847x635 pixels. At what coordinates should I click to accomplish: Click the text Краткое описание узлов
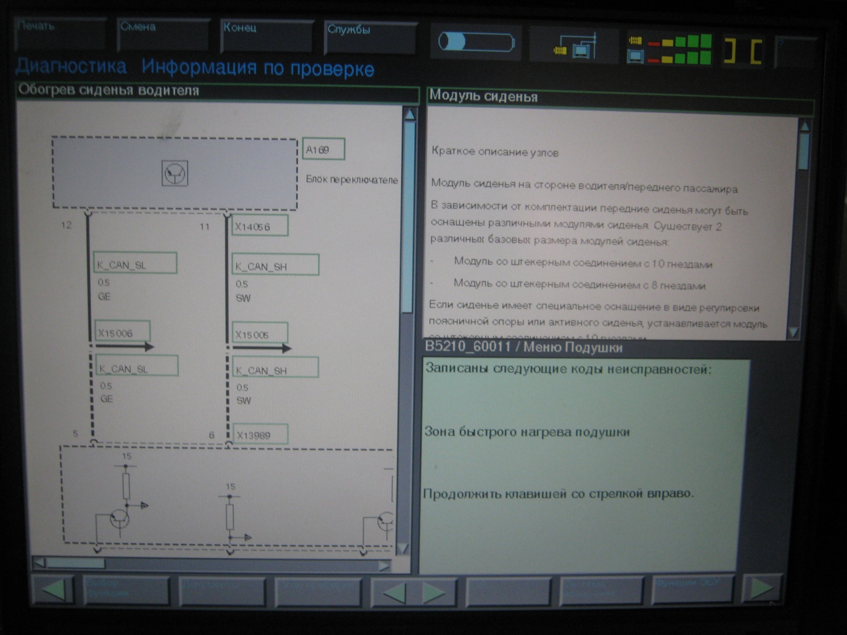[495, 152]
